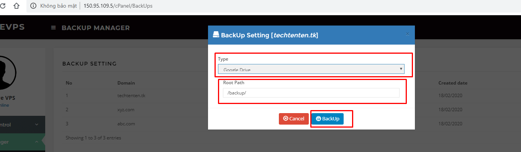521x152 pixels.
Task: Click the browser home icon
Action: [16, 6]
